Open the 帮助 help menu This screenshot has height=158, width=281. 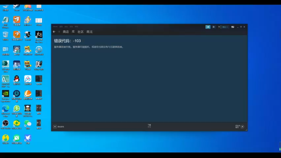point(76,27)
